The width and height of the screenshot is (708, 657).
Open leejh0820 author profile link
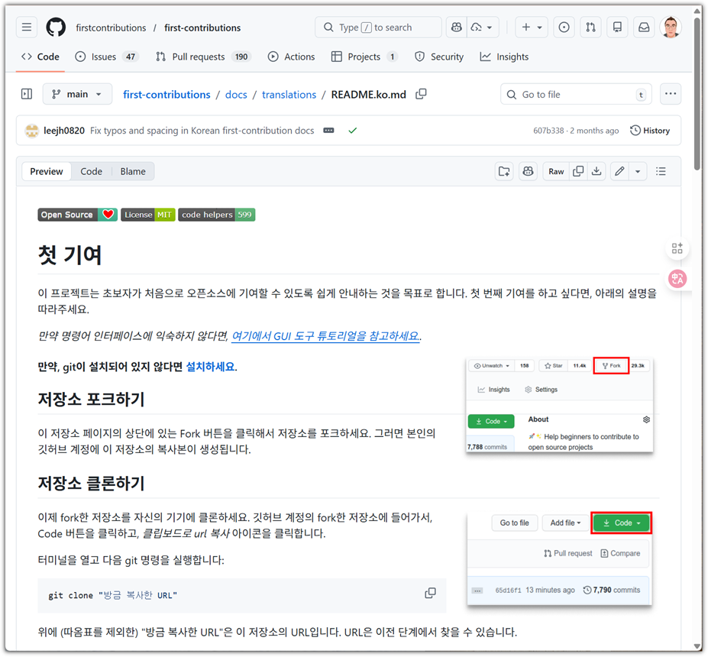coord(64,131)
